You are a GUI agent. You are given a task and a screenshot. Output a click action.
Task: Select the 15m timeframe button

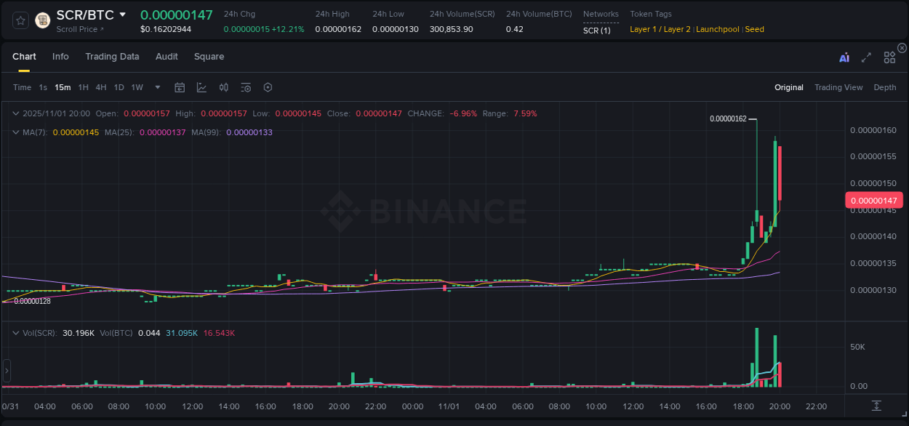[x=63, y=87]
